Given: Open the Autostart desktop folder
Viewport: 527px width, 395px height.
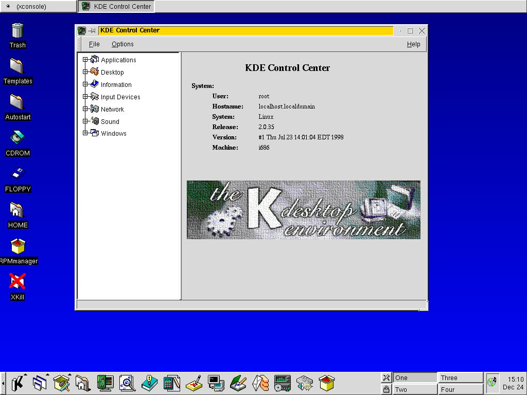Looking at the screenshot, I should tap(18, 107).
